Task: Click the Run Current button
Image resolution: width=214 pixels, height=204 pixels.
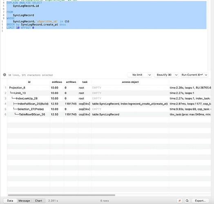Action: (192, 75)
